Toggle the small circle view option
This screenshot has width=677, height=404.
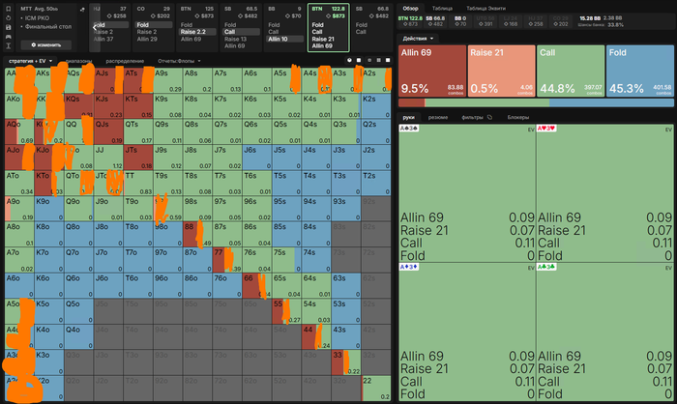click(x=368, y=61)
